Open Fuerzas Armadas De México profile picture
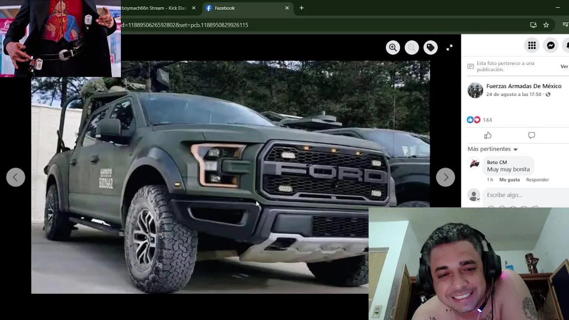 475,90
